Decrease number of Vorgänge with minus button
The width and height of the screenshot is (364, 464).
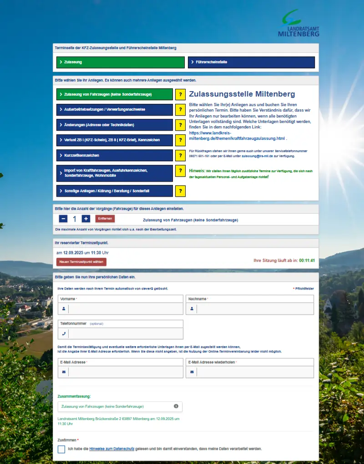pyautogui.click(x=63, y=219)
